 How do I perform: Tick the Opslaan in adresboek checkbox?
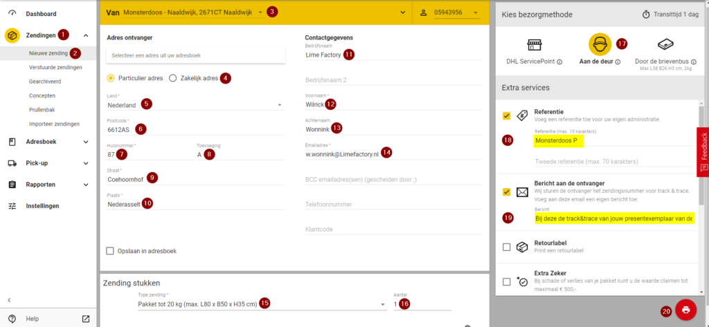(x=110, y=251)
